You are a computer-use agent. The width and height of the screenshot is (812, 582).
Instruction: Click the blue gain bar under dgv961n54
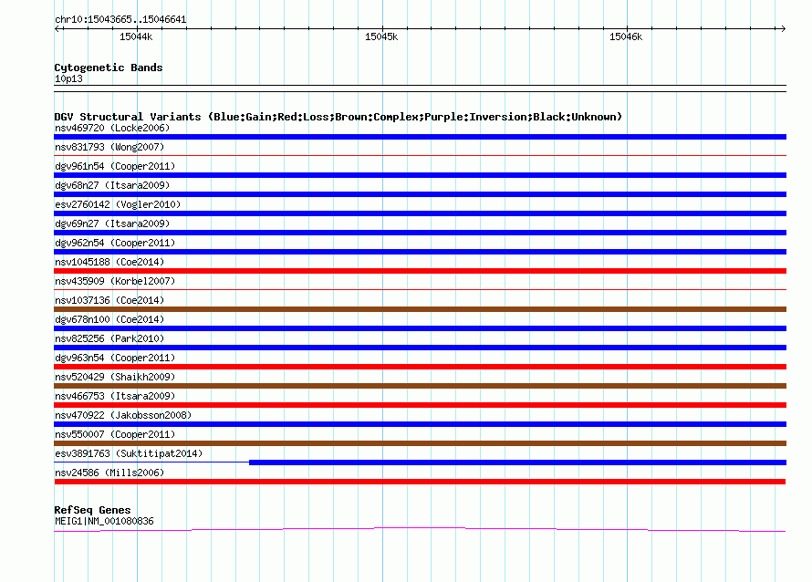tap(420, 175)
